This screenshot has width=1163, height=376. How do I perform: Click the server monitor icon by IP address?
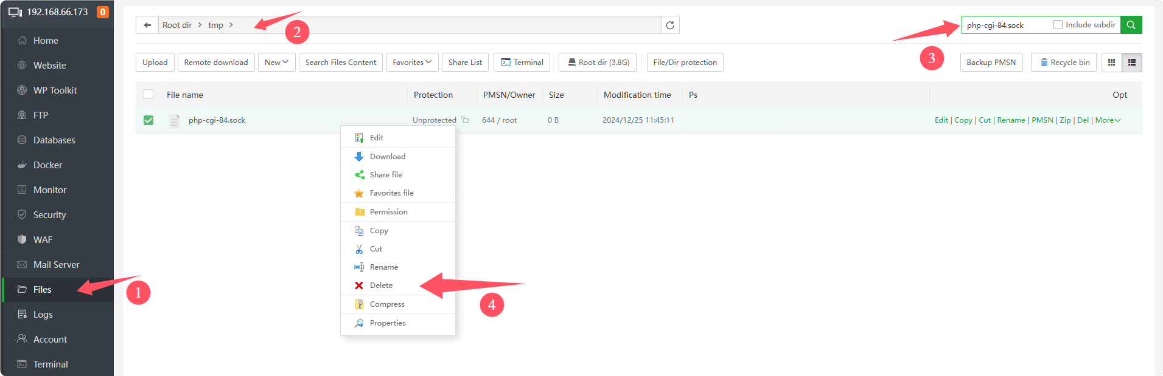coord(15,12)
